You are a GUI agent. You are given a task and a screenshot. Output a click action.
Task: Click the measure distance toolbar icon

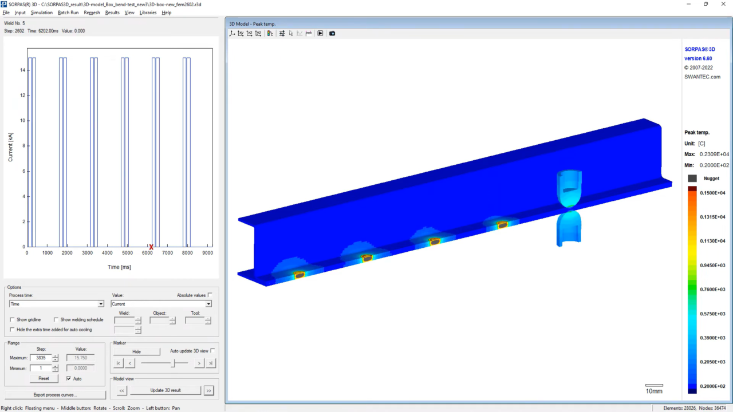309,33
